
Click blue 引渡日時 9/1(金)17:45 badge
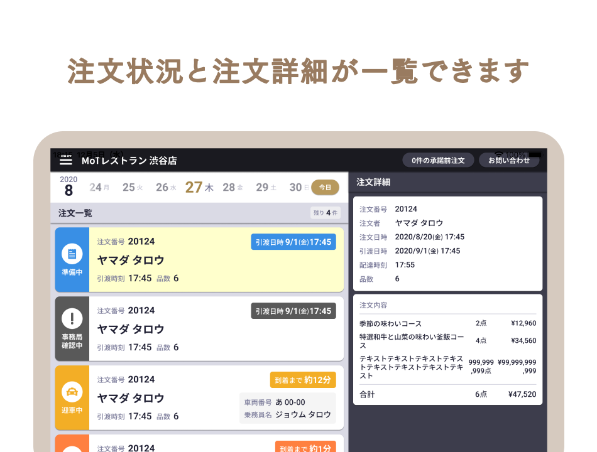[x=293, y=242]
